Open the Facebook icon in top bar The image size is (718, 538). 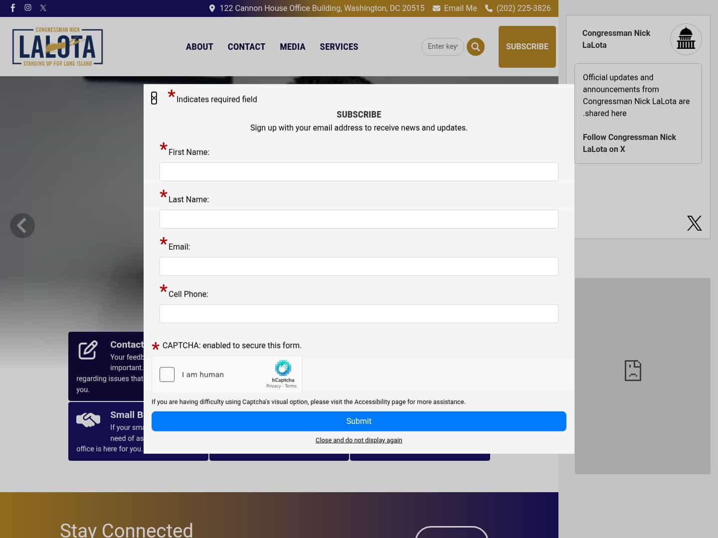click(x=13, y=8)
